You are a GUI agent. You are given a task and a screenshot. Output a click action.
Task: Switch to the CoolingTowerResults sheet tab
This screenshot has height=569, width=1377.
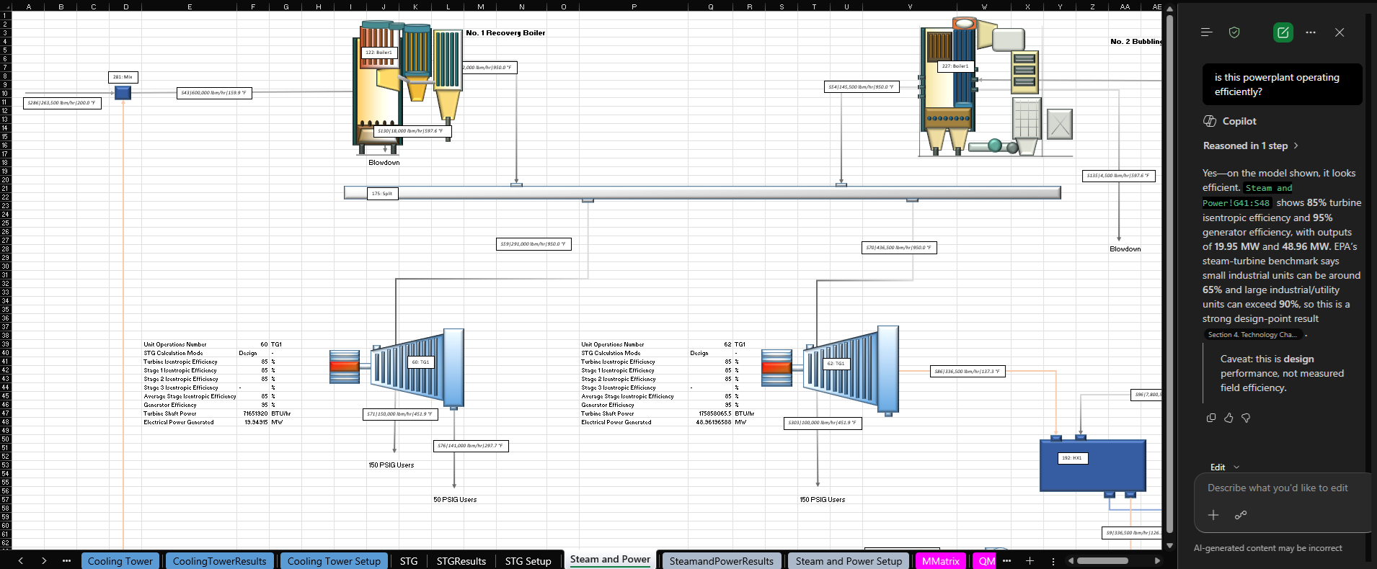point(220,561)
